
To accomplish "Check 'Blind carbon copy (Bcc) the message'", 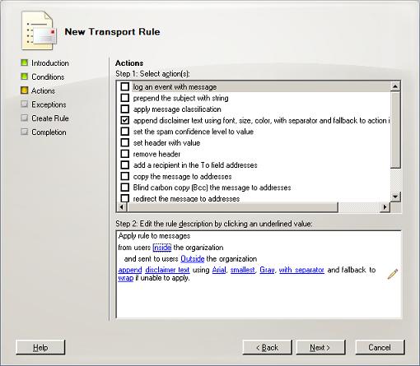I will (x=125, y=188).
